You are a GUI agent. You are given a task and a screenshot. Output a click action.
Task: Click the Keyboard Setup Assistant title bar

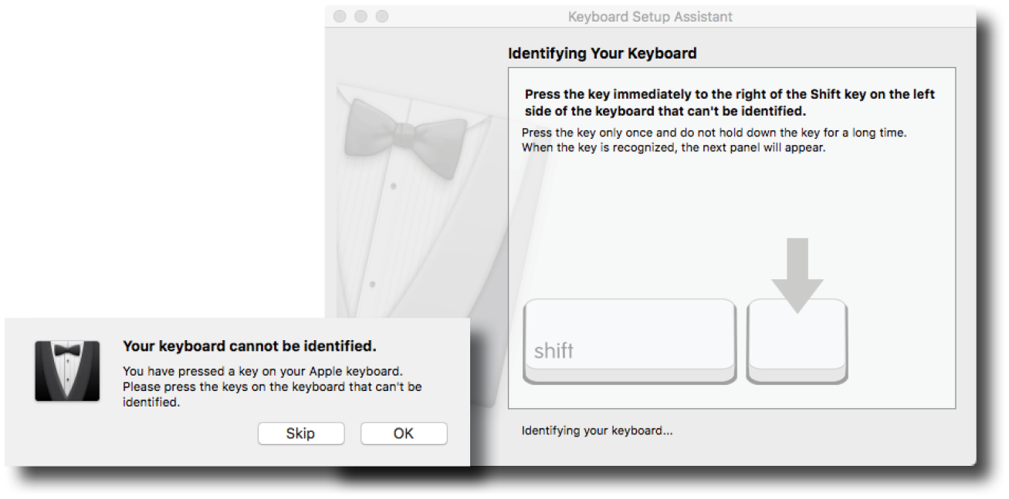[x=650, y=16]
